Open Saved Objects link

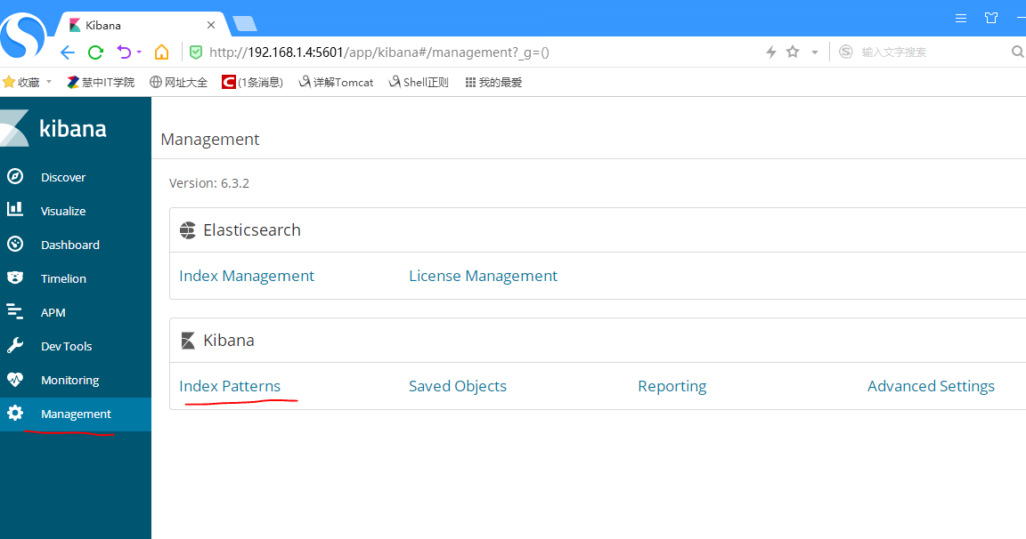tap(458, 386)
